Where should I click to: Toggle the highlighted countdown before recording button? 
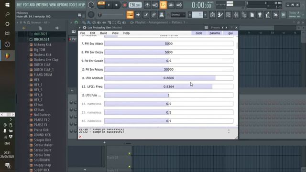point(163,5)
